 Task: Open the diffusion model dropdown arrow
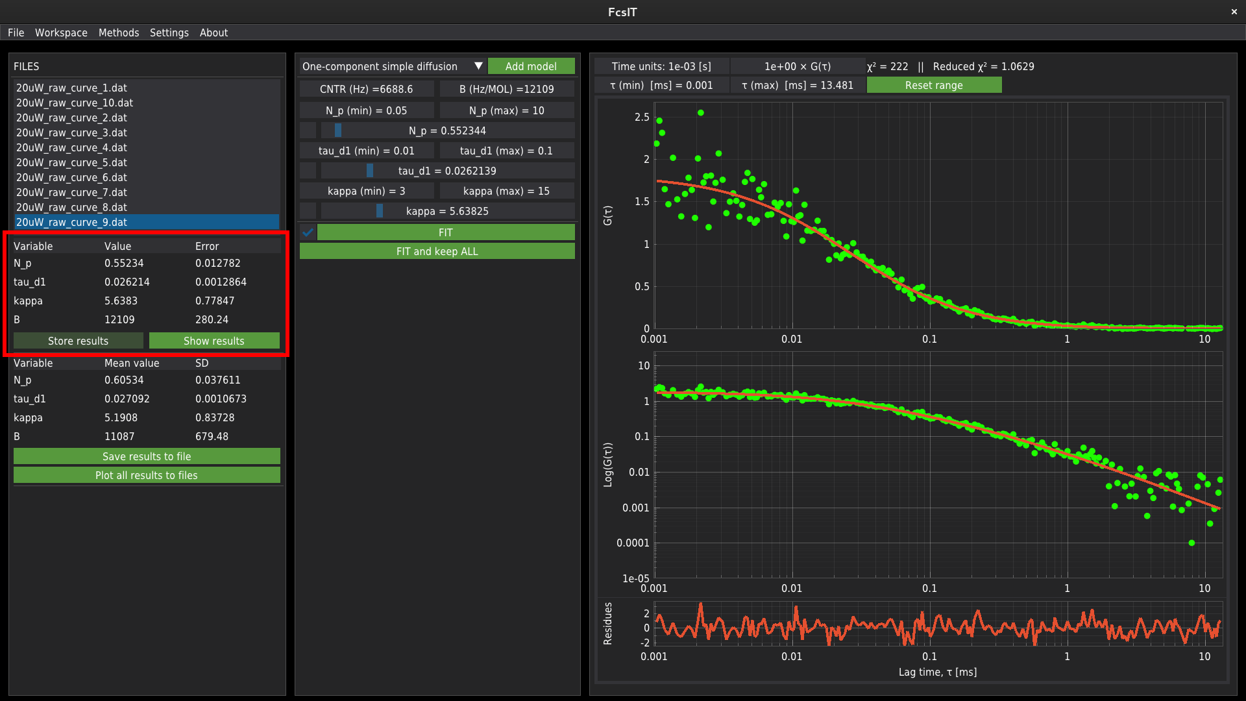pyautogui.click(x=478, y=66)
